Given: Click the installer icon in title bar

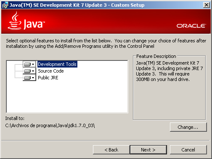Looking at the screenshot, I should click(x=5, y=5).
